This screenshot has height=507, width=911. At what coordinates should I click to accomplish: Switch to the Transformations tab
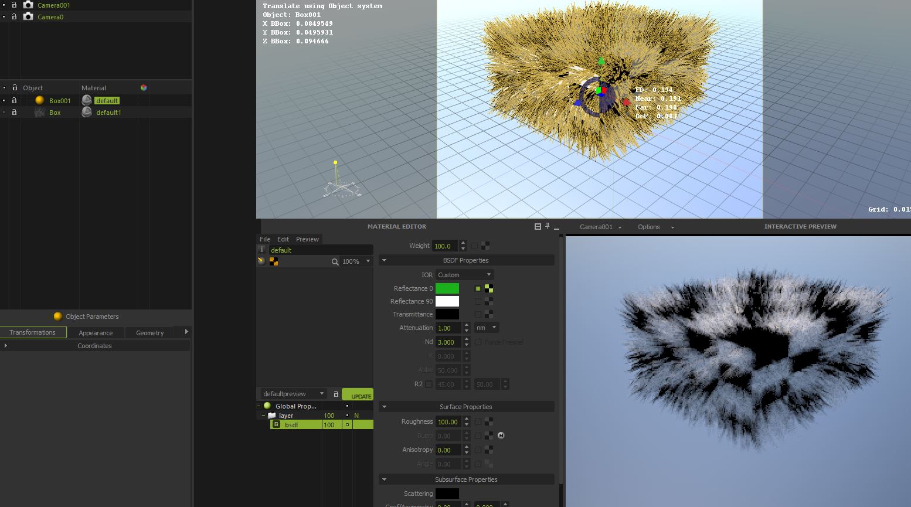(x=33, y=332)
